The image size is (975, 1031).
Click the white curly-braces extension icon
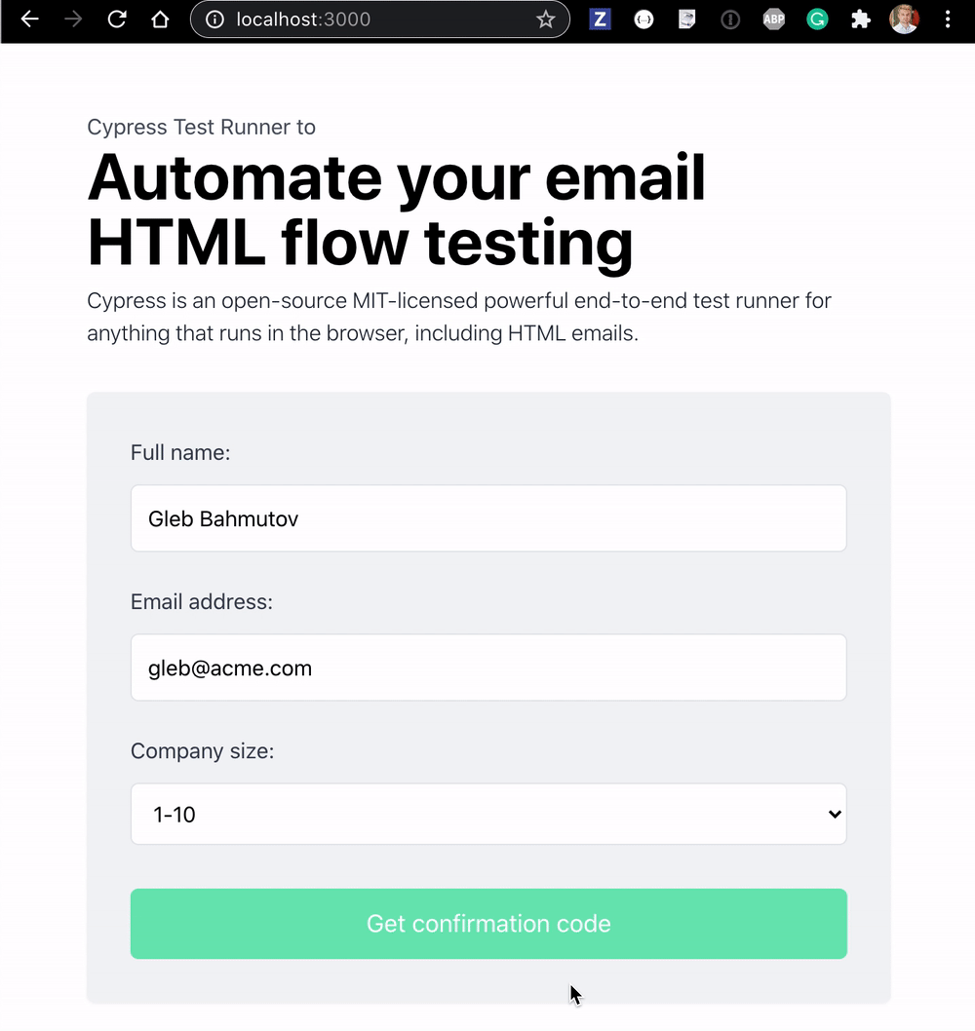tap(643, 19)
